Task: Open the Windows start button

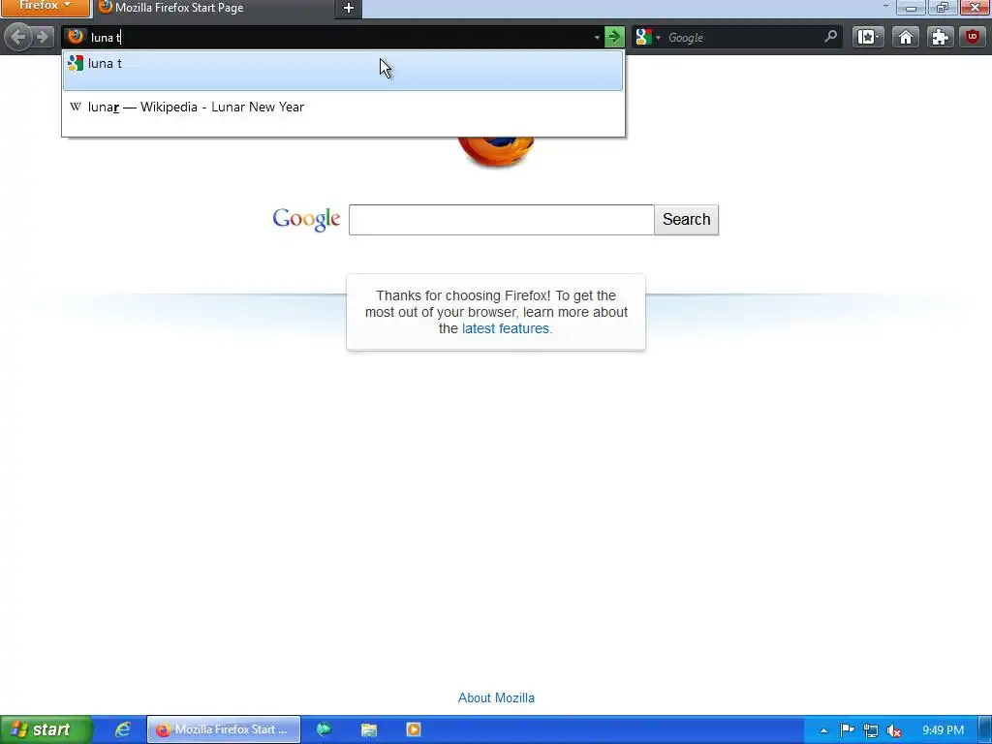Action: pos(46,729)
